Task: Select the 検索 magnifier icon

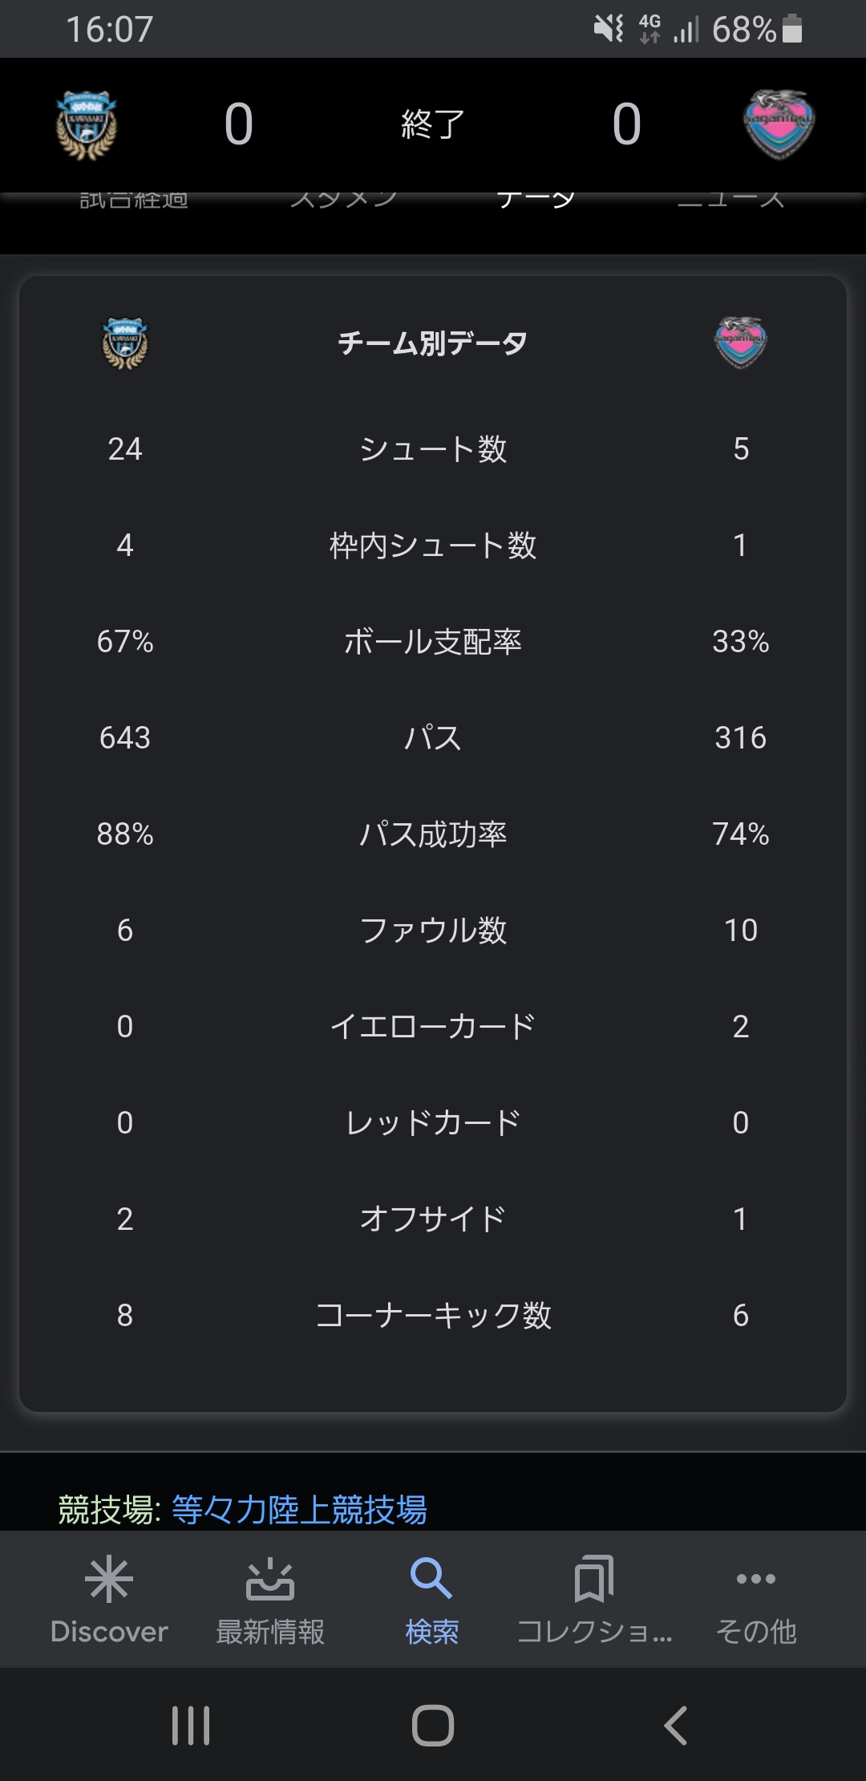Action: (431, 1578)
